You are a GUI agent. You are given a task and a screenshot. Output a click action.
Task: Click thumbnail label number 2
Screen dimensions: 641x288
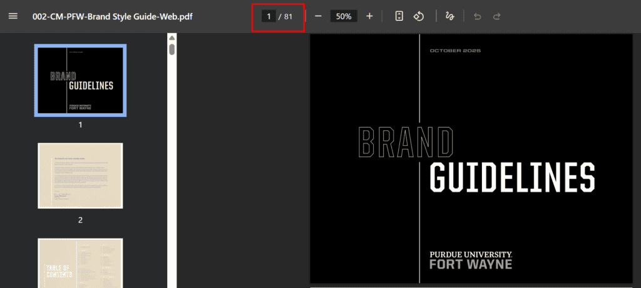tap(80, 220)
